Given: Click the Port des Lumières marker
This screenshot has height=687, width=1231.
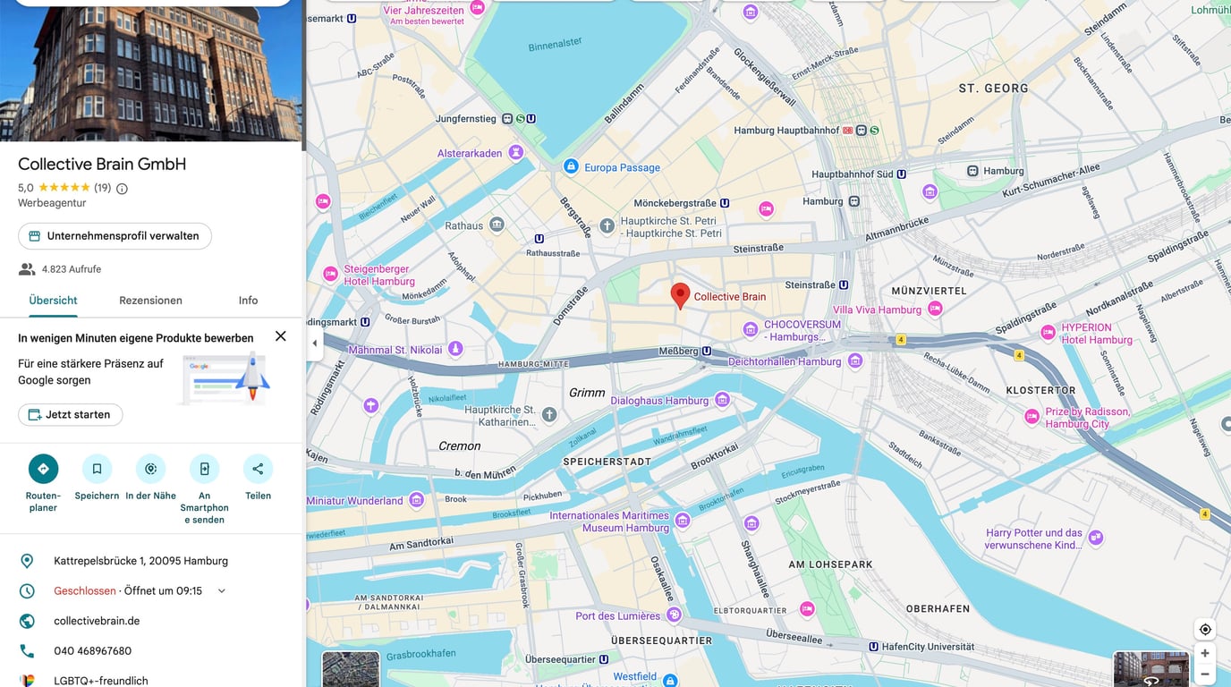Looking at the screenshot, I should tap(674, 615).
